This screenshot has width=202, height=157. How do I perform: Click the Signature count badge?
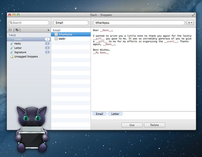[47, 52]
